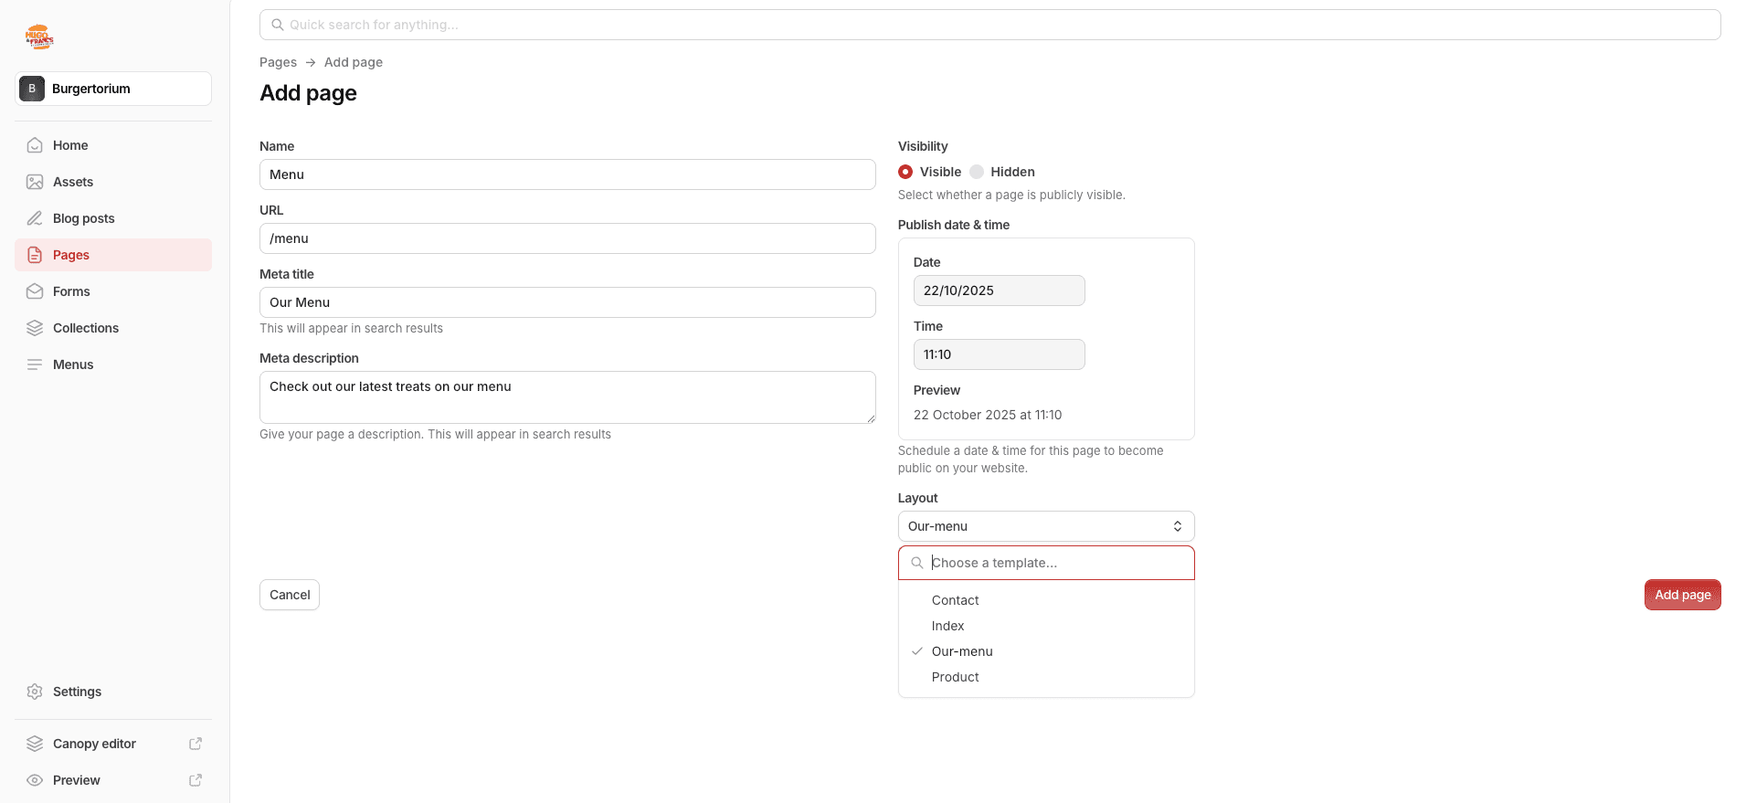Click the Home icon in sidebar

pos(35,145)
